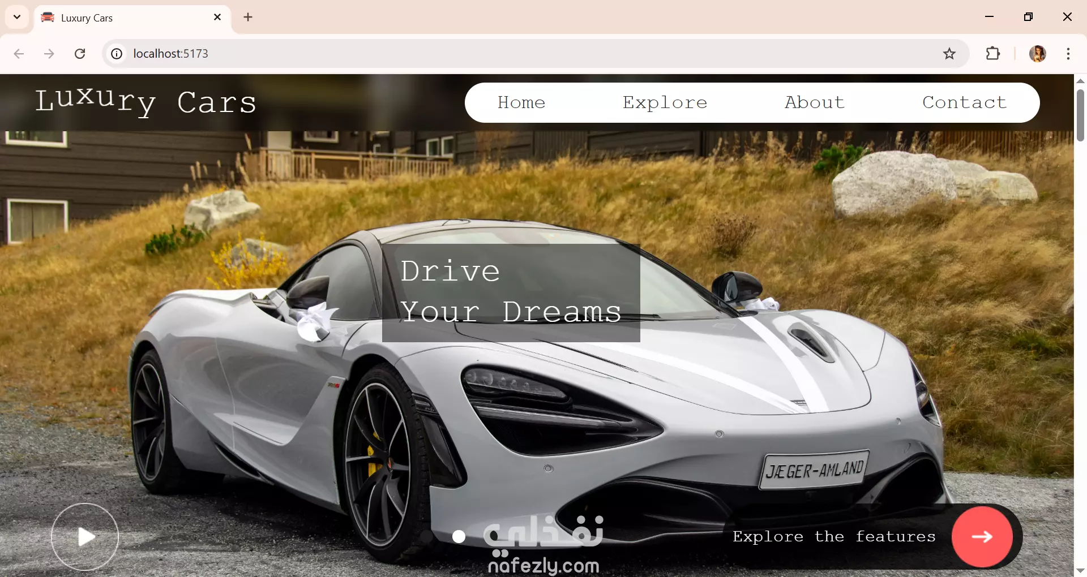Select the dark carousel dot before the white one
The image size is (1087, 577).
coord(427,536)
